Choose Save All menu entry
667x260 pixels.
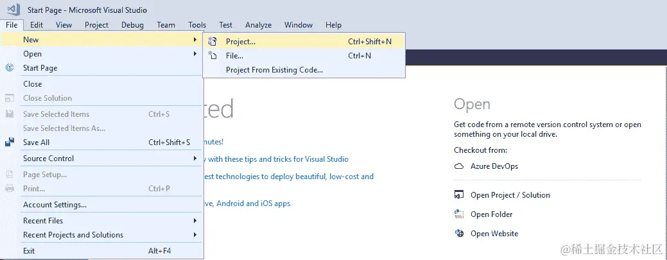click(101, 142)
